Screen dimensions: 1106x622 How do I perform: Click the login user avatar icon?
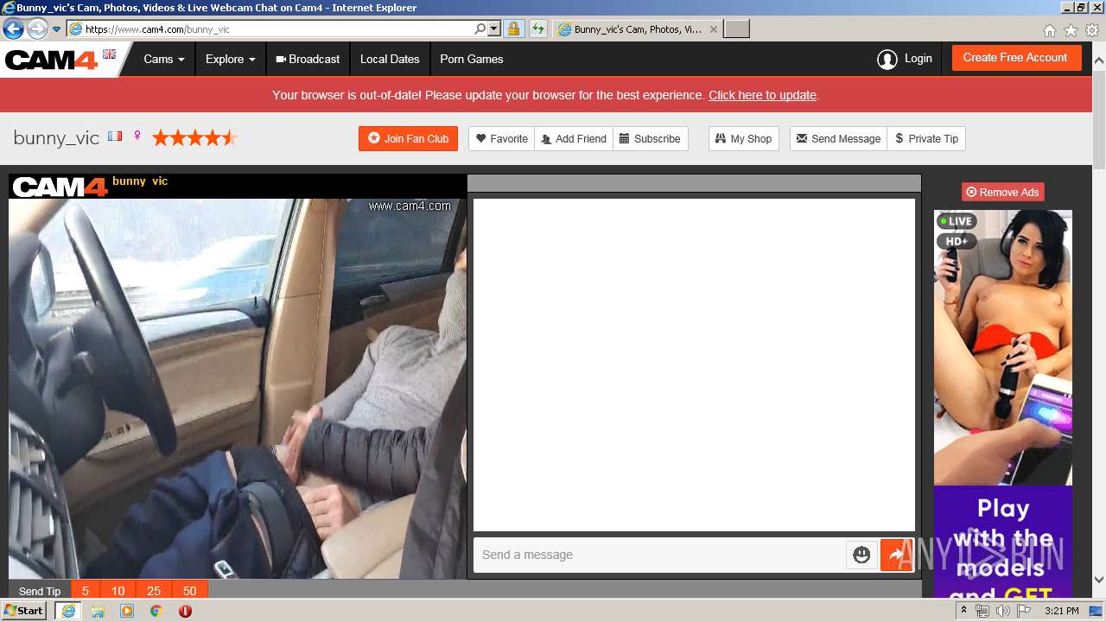click(x=887, y=59)
